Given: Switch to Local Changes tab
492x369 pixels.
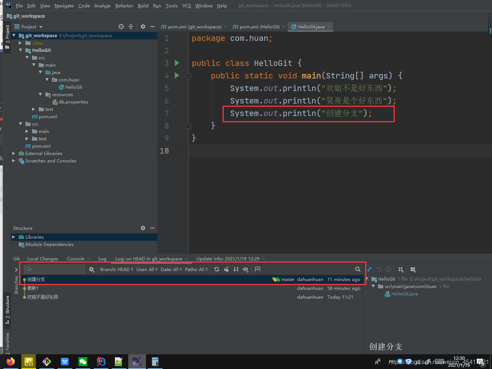Looking at the screenshot, I should coord(43,259).
